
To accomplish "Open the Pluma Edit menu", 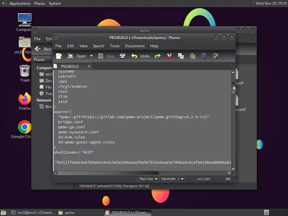I will point(71,46).
